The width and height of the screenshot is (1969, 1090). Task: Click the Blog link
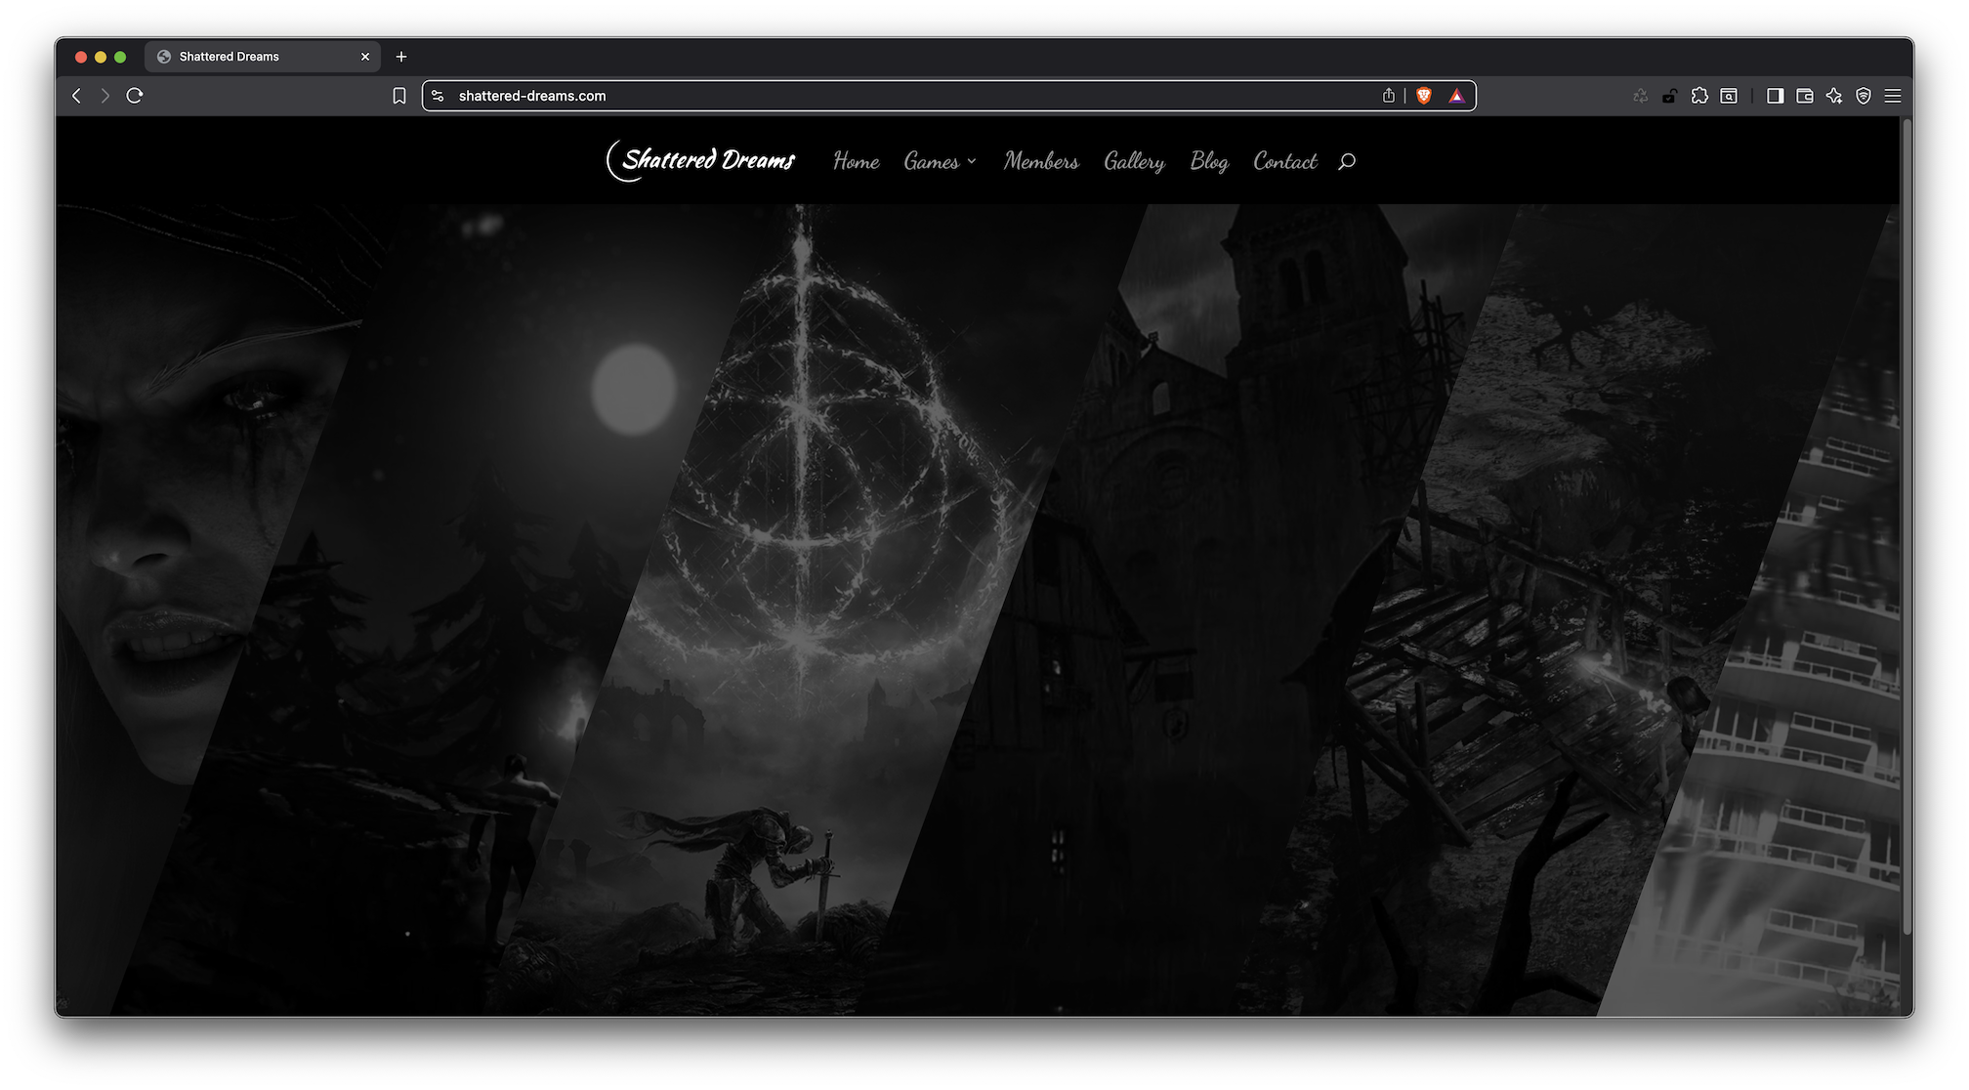(1209, 161)
